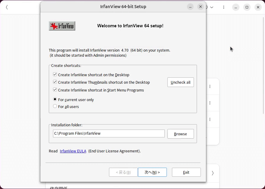Open the IrfanView EULA link
This screenshot has width=265, height=189.
click(73, 151)
